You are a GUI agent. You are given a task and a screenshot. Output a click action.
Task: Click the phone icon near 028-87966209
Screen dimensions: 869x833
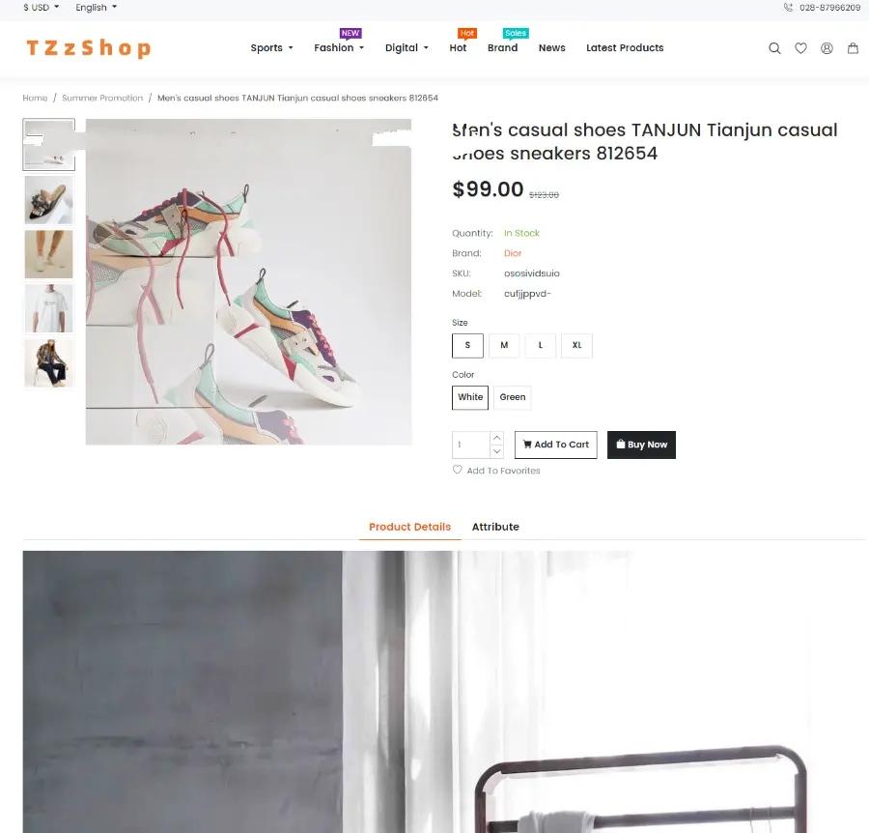[x=788, y=7]
